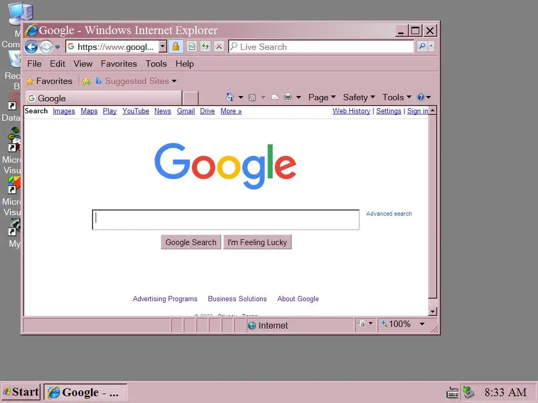
Task: Open Suggested Sites dropdown
Action: coord(136,81)
